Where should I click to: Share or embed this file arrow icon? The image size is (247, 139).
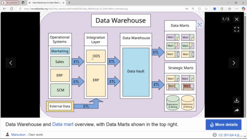237,110
